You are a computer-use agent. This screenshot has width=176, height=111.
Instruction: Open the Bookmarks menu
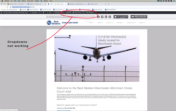click(x=30, y=1)
